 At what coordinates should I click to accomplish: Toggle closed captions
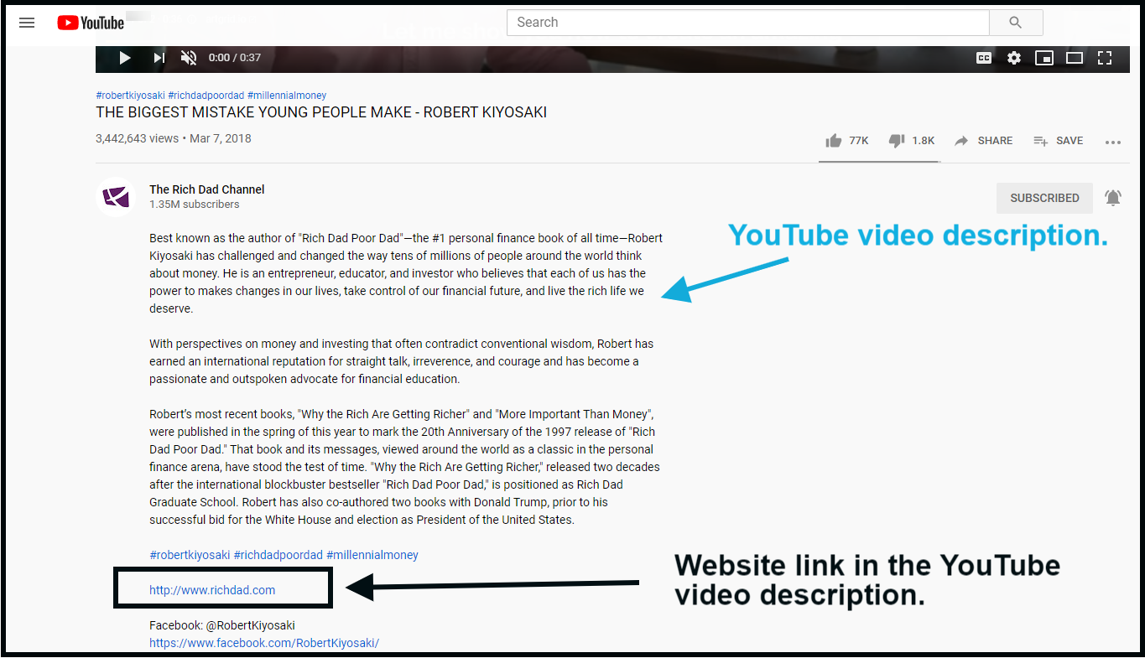click(x=984, y=58)
